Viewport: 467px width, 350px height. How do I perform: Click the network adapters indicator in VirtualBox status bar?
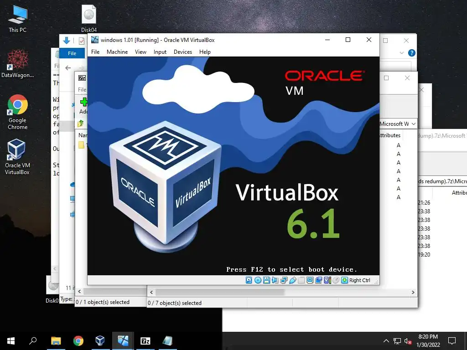point(284,280)
